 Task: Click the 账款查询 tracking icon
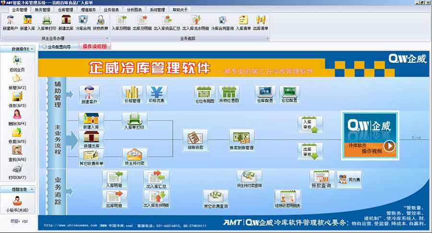(x=321, y=179)
